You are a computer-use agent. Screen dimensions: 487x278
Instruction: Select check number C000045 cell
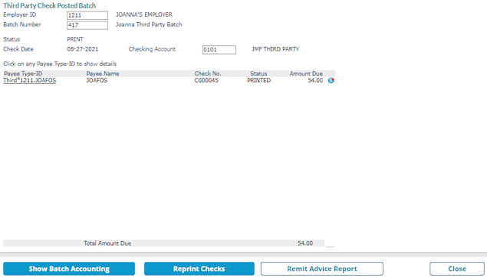(x=206, y=81)
